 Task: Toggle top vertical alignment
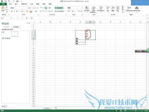click(41, 8)
